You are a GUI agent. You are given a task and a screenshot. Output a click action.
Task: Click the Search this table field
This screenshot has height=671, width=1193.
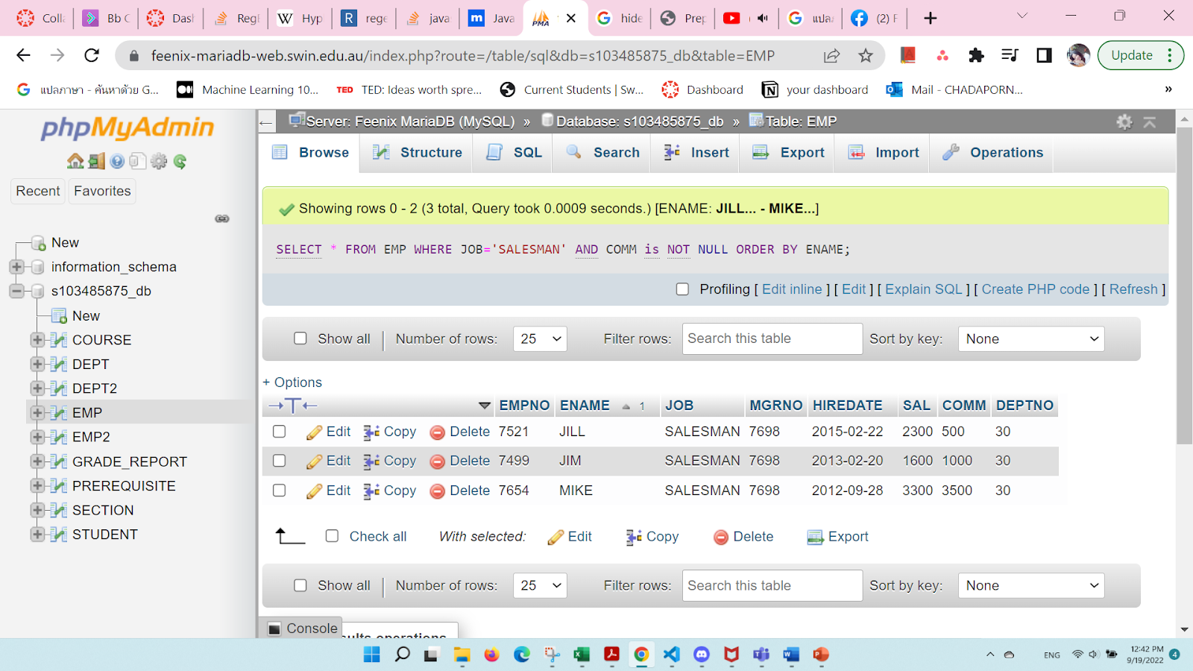772,338
